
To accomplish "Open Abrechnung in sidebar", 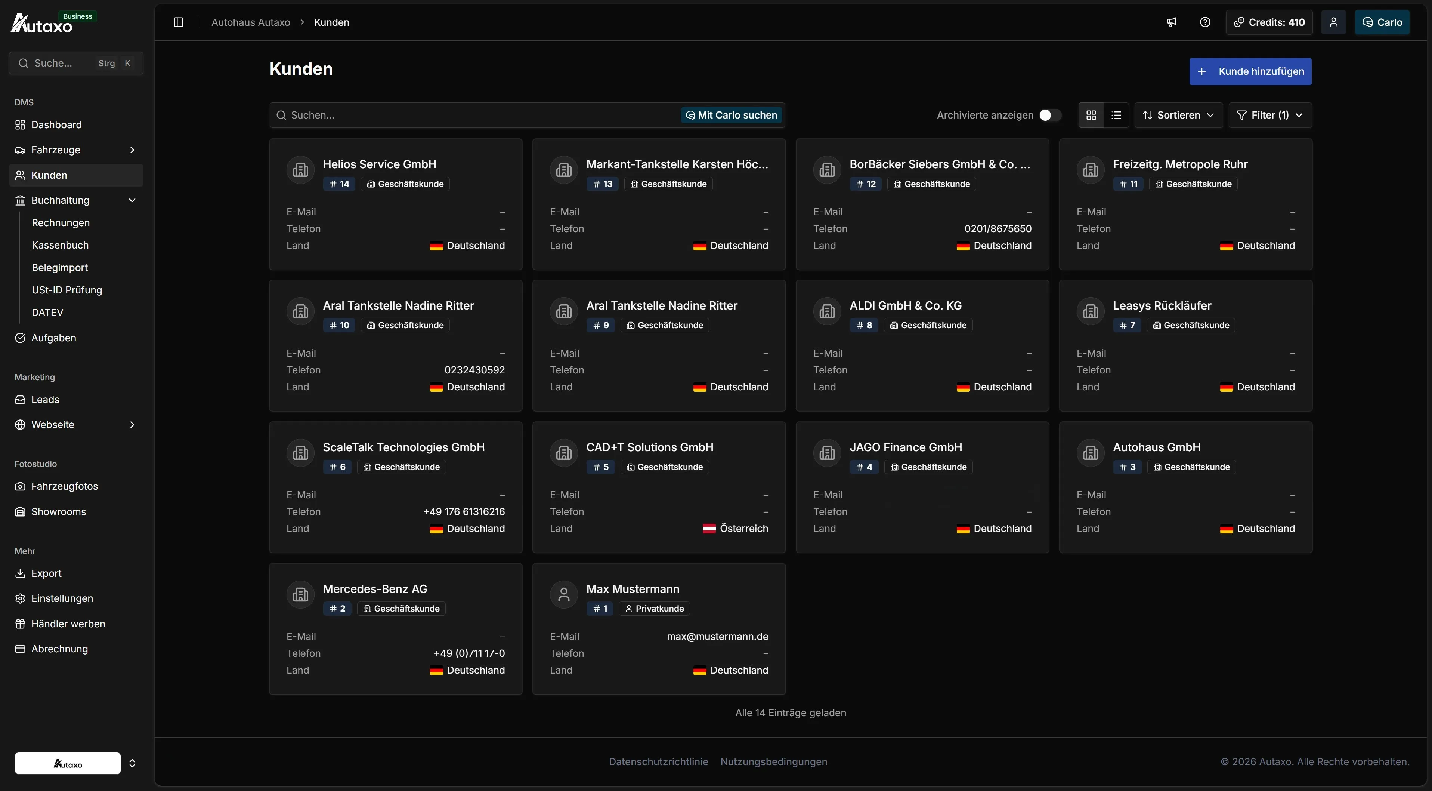I will 76,649.
